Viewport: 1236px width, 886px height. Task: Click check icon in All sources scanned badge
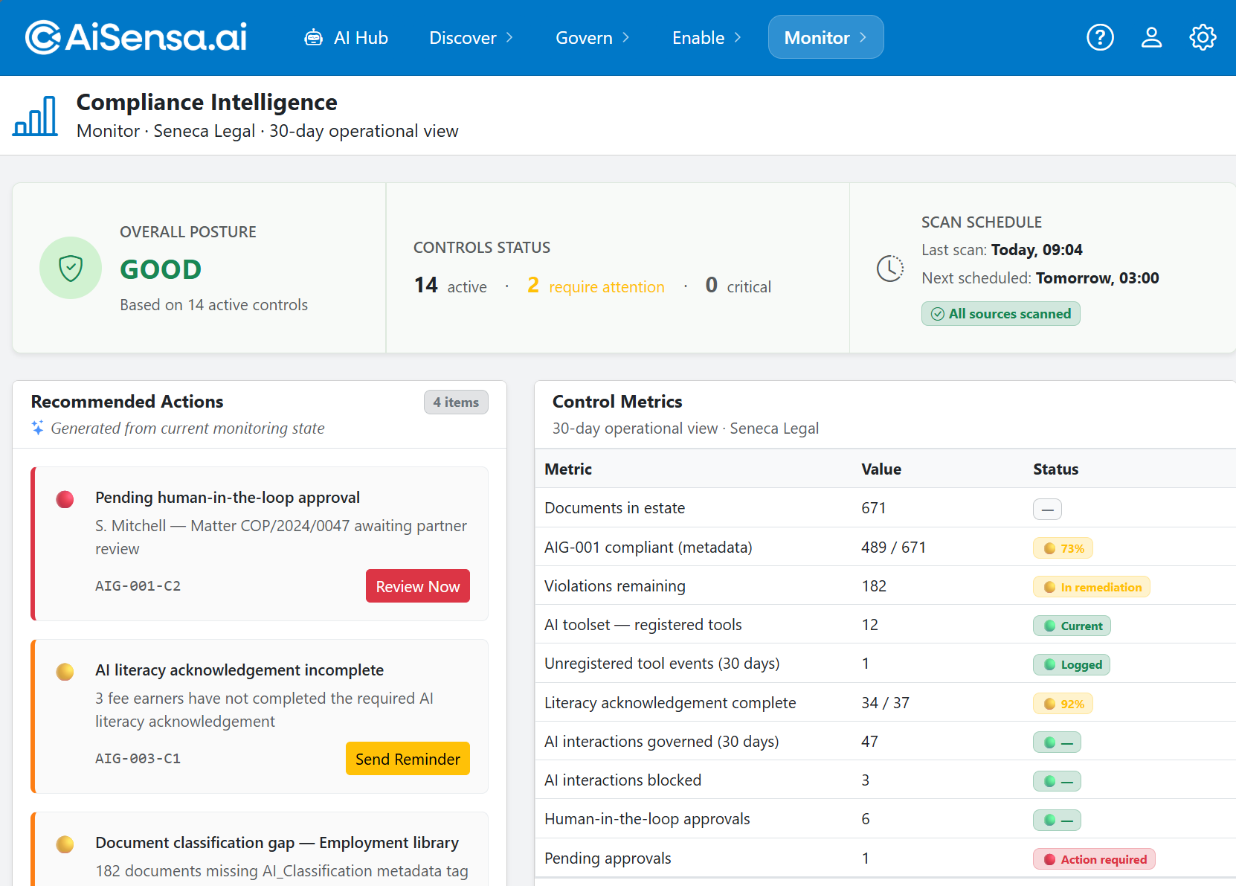[x=938, y=314]
